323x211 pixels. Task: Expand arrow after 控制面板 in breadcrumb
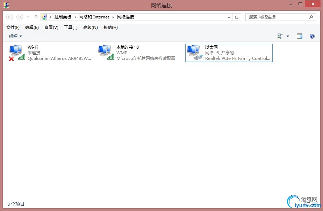point(76,17)
